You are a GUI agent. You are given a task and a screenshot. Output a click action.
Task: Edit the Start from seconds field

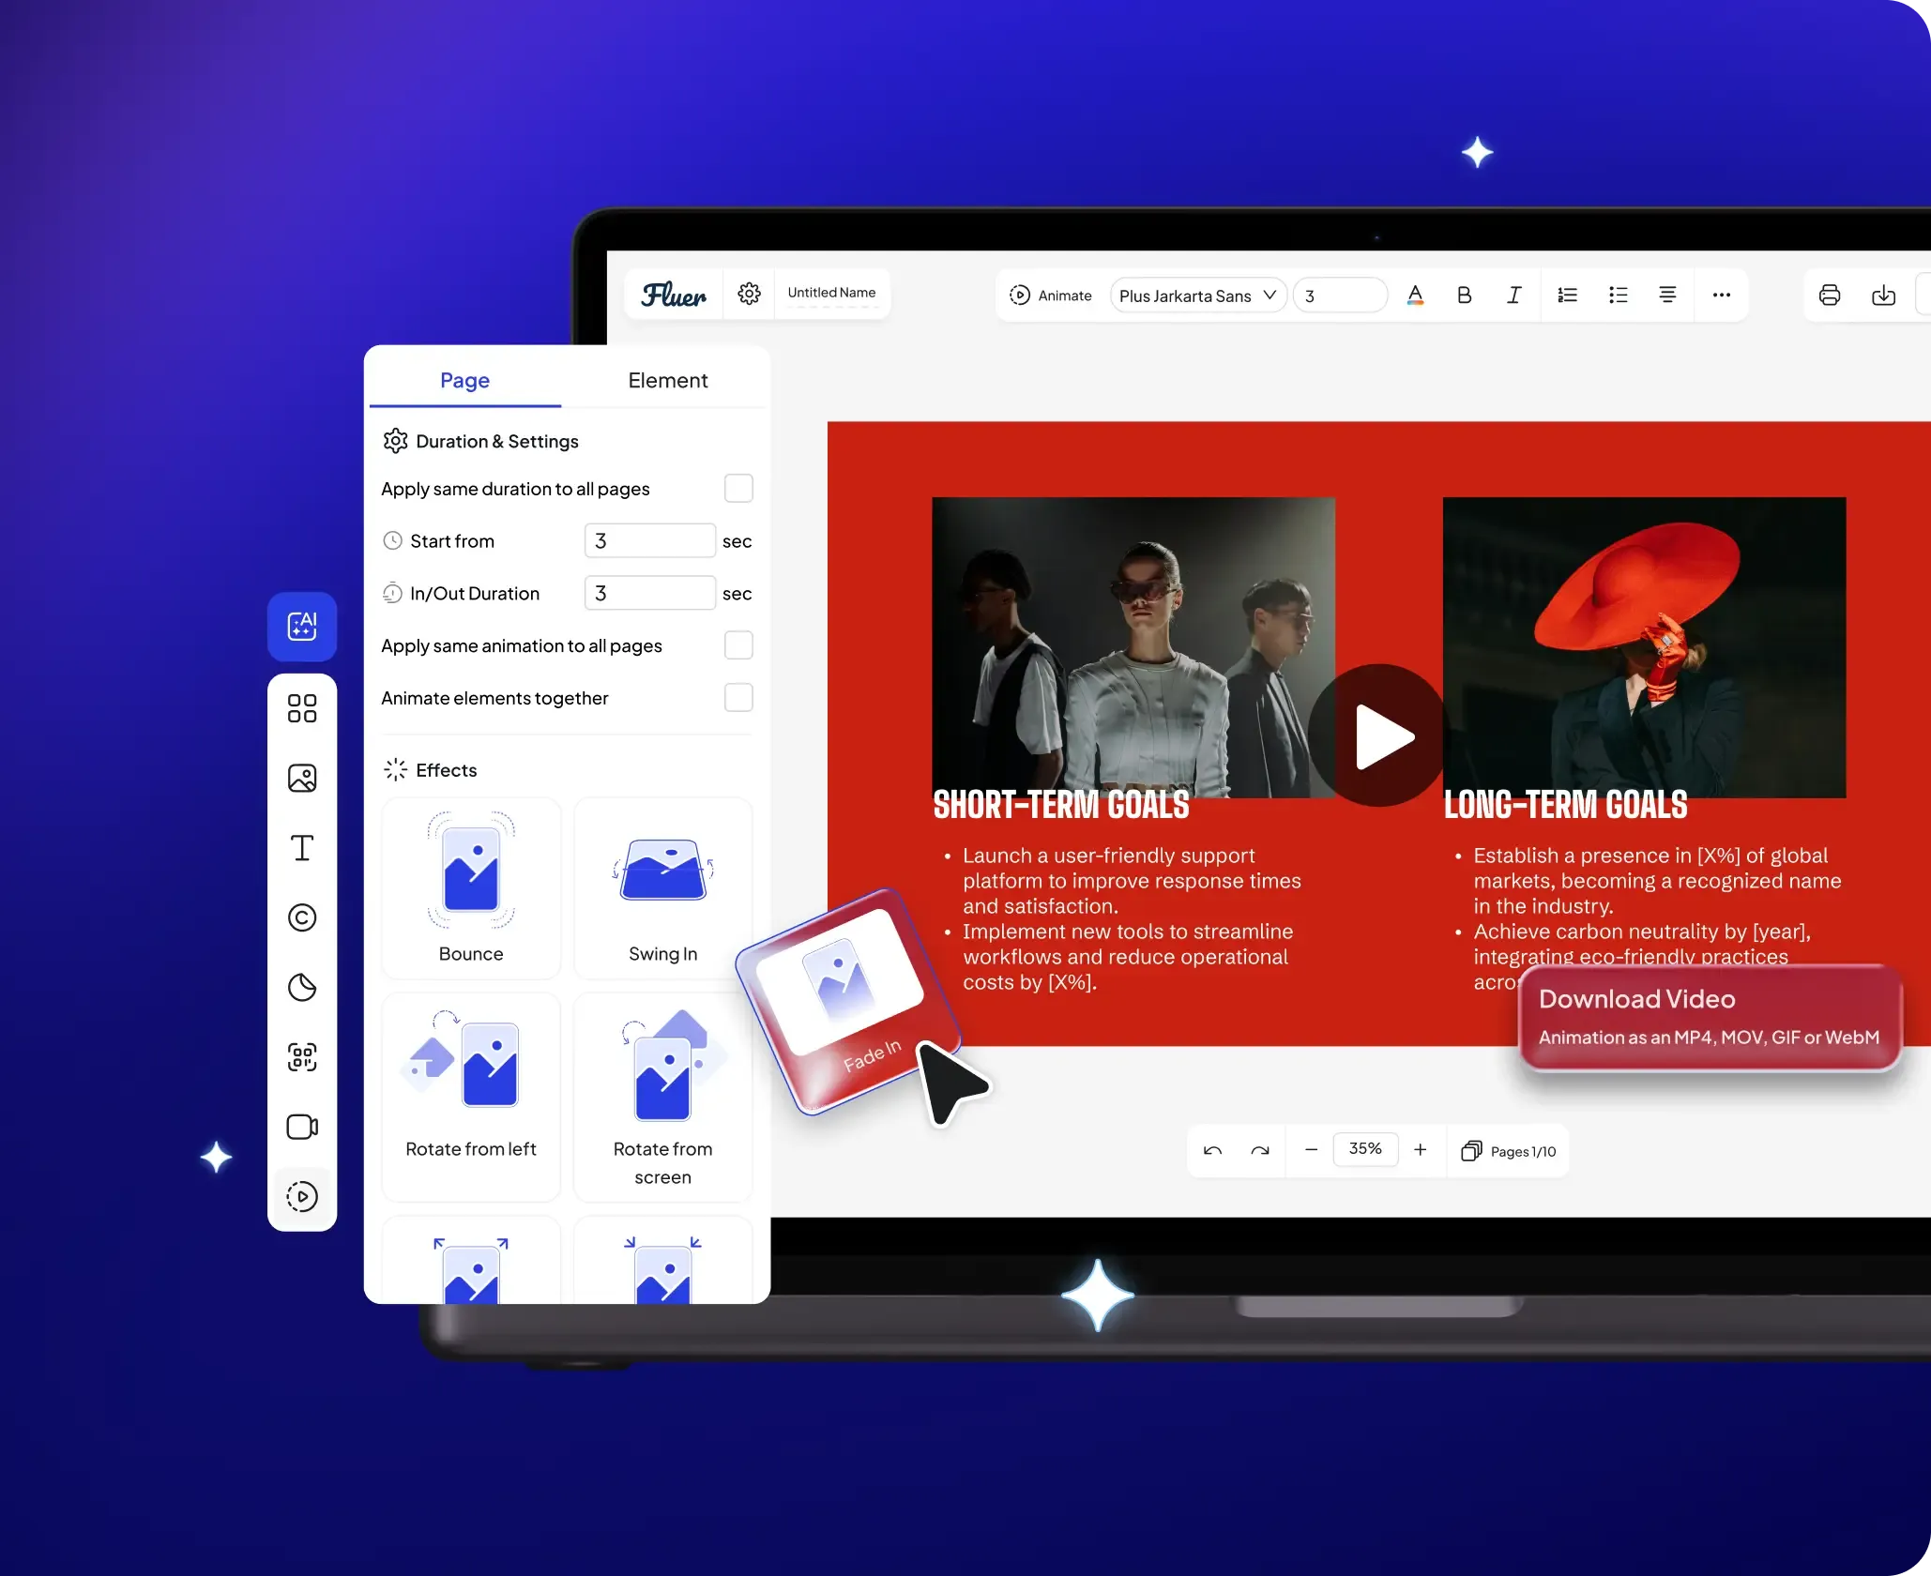[x=649, y=540]
